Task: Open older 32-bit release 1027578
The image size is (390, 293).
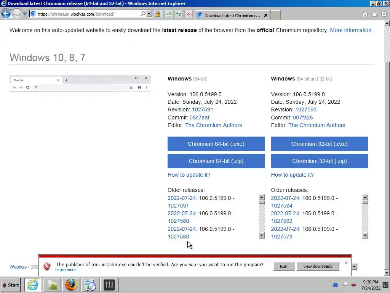Action: point(281,237)
